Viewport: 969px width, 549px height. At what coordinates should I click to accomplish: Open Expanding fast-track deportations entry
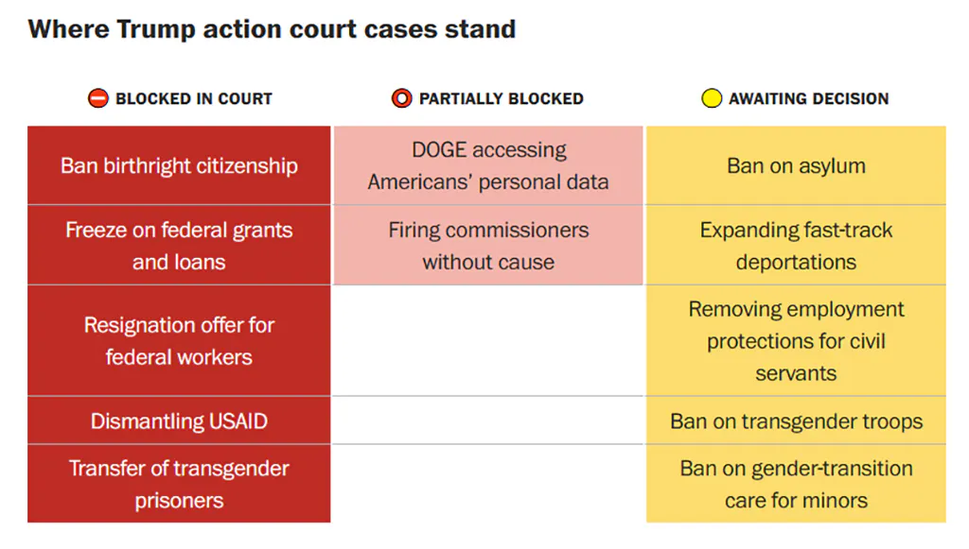796,246
